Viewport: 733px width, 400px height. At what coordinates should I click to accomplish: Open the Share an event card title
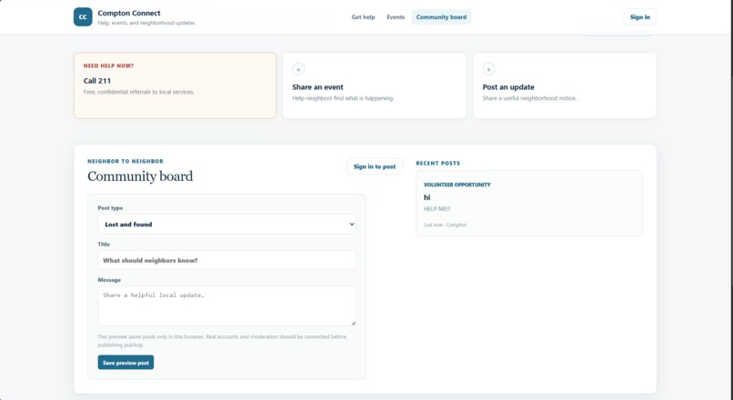click(317, 87)
